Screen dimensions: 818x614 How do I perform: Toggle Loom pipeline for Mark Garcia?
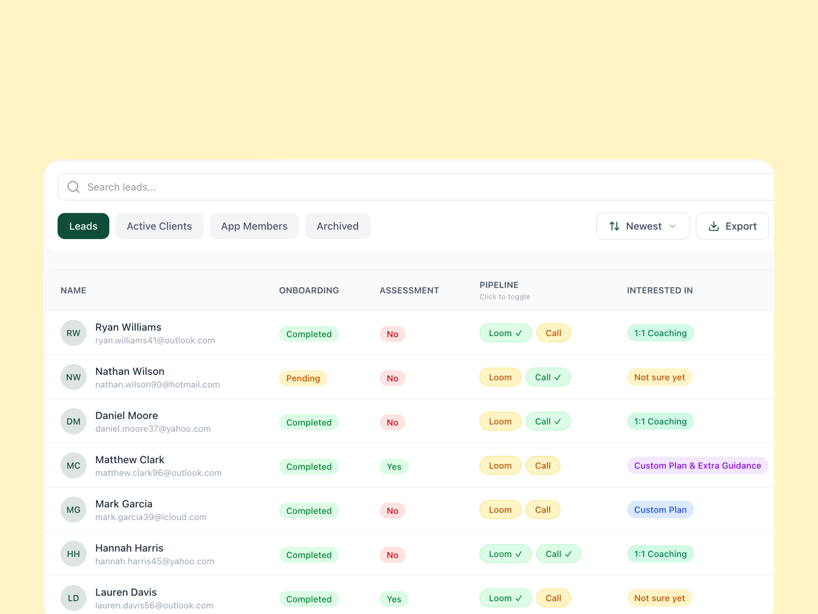coord(500,510)
